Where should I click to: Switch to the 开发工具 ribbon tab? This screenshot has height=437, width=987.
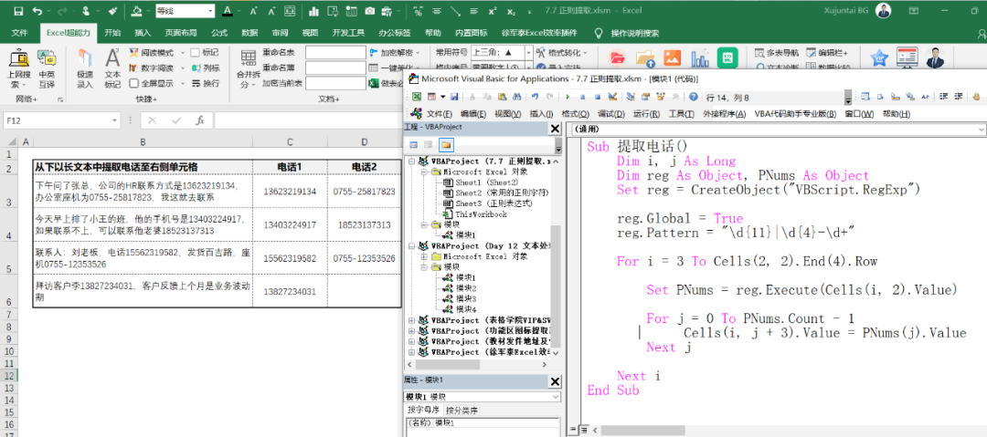(x=348, y=34)
